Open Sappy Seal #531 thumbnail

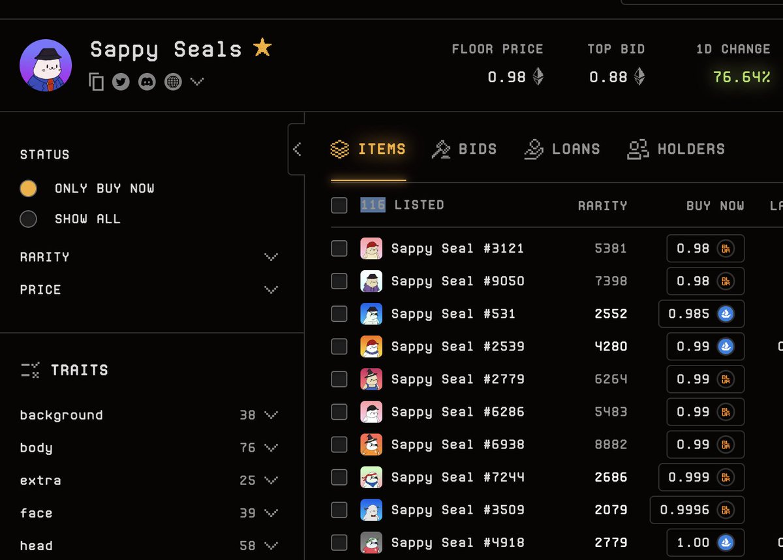371,314
